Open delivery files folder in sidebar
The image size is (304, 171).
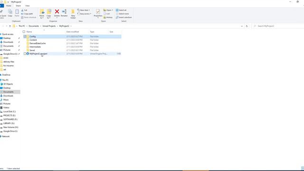[9, 62]
